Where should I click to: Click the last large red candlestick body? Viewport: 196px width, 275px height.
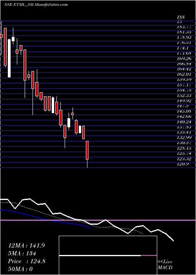coord(87,150)
